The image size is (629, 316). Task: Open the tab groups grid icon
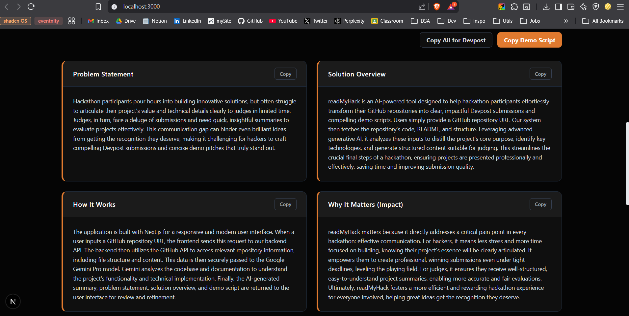pyautogui.click(x=72, y=21)
